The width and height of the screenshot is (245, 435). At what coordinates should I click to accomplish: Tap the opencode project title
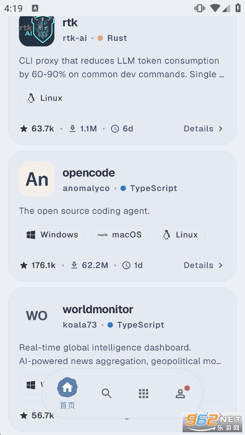89,173
